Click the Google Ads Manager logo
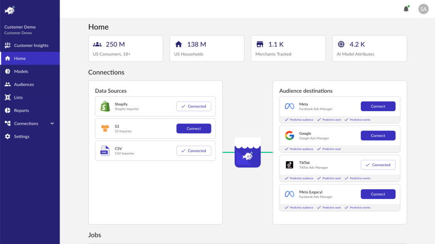 click(289, 135)
